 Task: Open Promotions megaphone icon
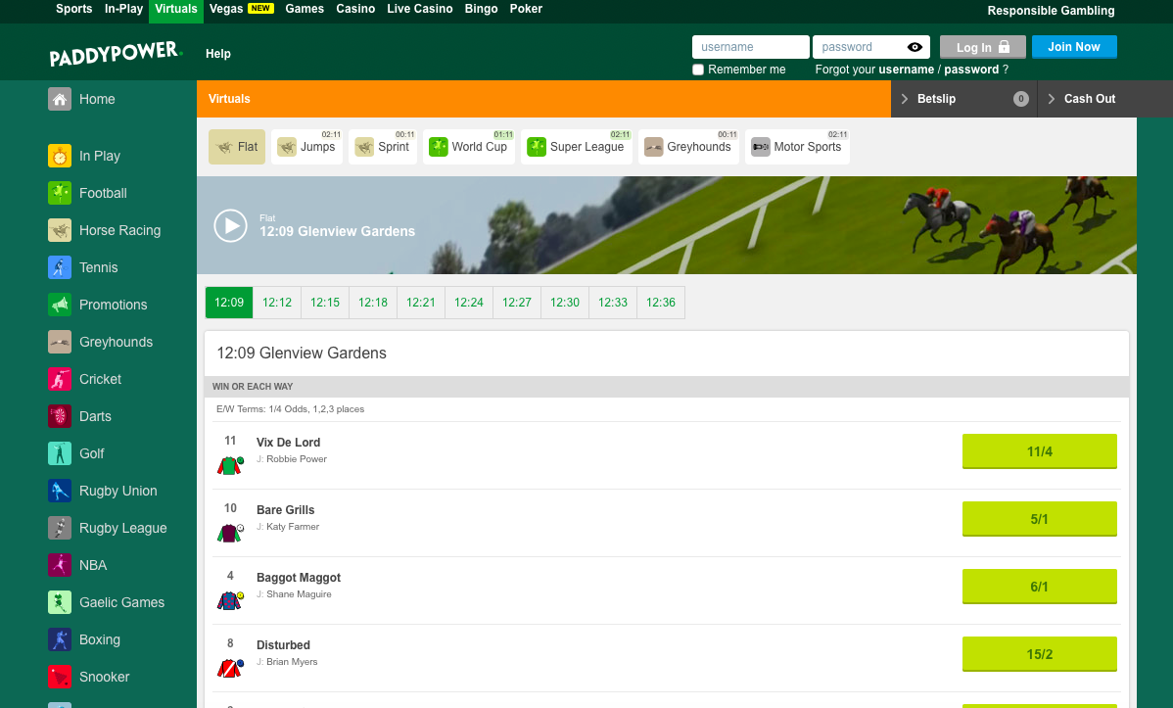(x=60, y=305)
